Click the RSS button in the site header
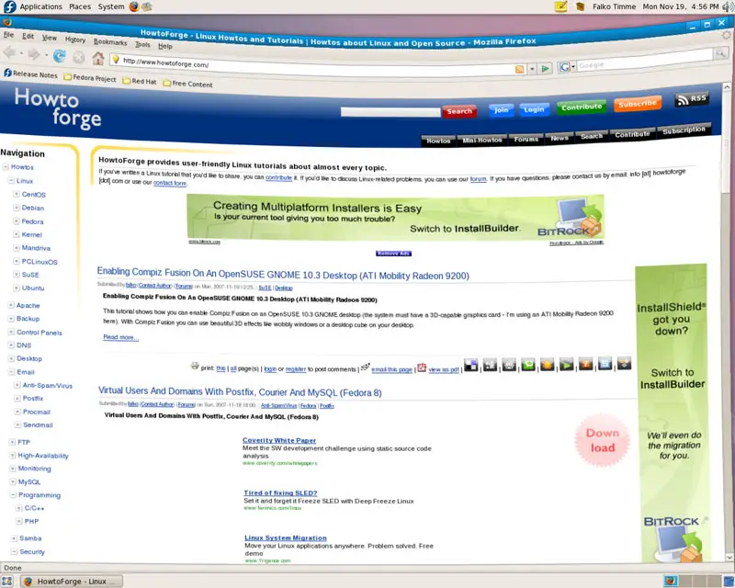Image resolution: width=735 pixels, height=588 pixels. 692,99
